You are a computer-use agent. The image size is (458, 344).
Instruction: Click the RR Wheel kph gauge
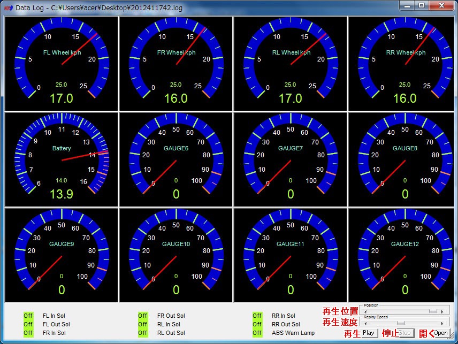405,62
